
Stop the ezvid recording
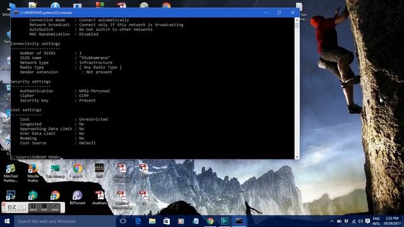44,207
